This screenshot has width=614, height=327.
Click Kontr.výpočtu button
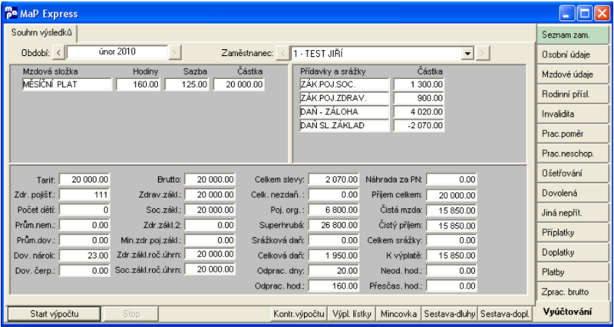point(299,314)
